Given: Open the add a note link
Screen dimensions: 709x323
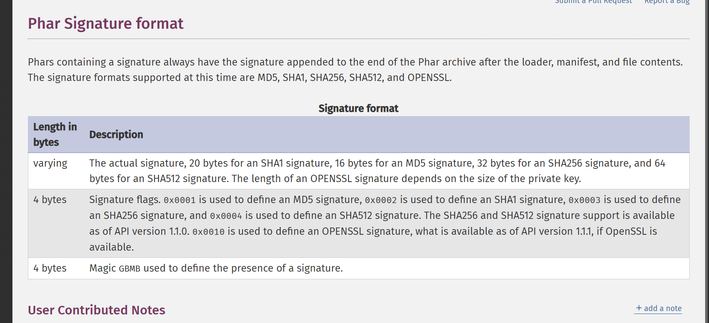Looking at the screenshot, I should click(659, 308).
